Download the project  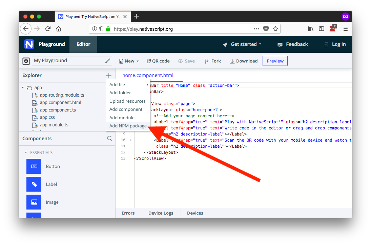click(244, 61)
